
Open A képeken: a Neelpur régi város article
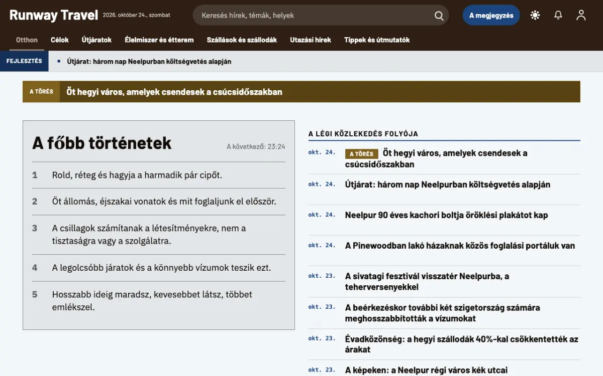coord(426,370)
